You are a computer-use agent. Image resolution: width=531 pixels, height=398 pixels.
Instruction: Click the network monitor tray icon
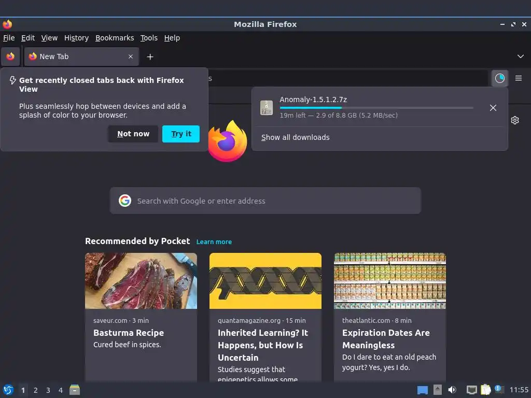click(472, 390)
